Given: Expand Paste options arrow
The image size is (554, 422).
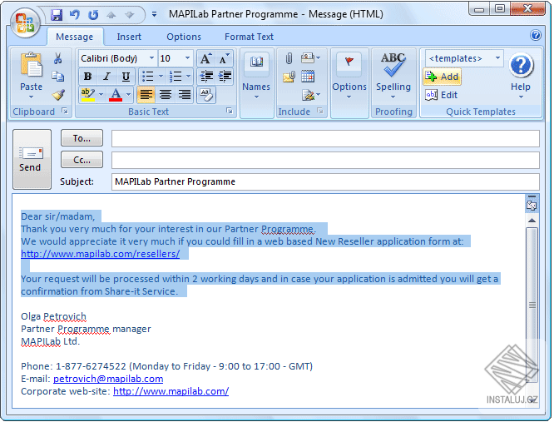Looking at the screenshot, I should [x=31, y=97].
